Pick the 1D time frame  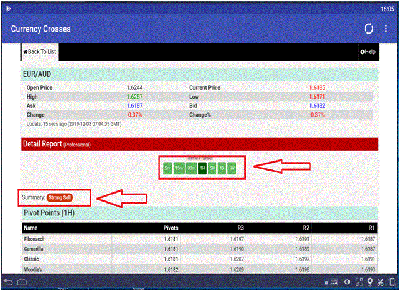click(221, 168)
